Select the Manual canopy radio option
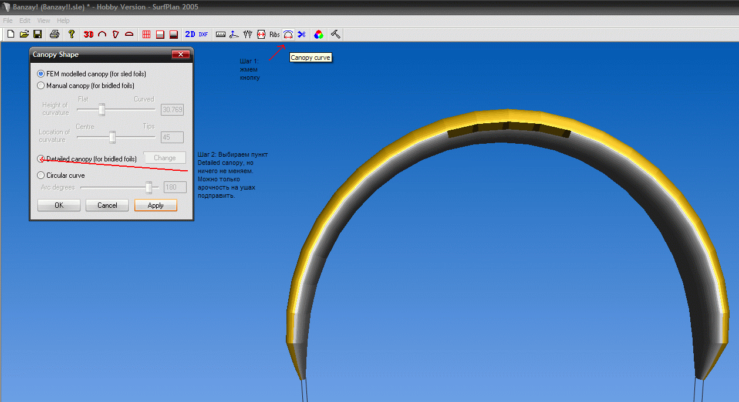 tap(41, 86)
